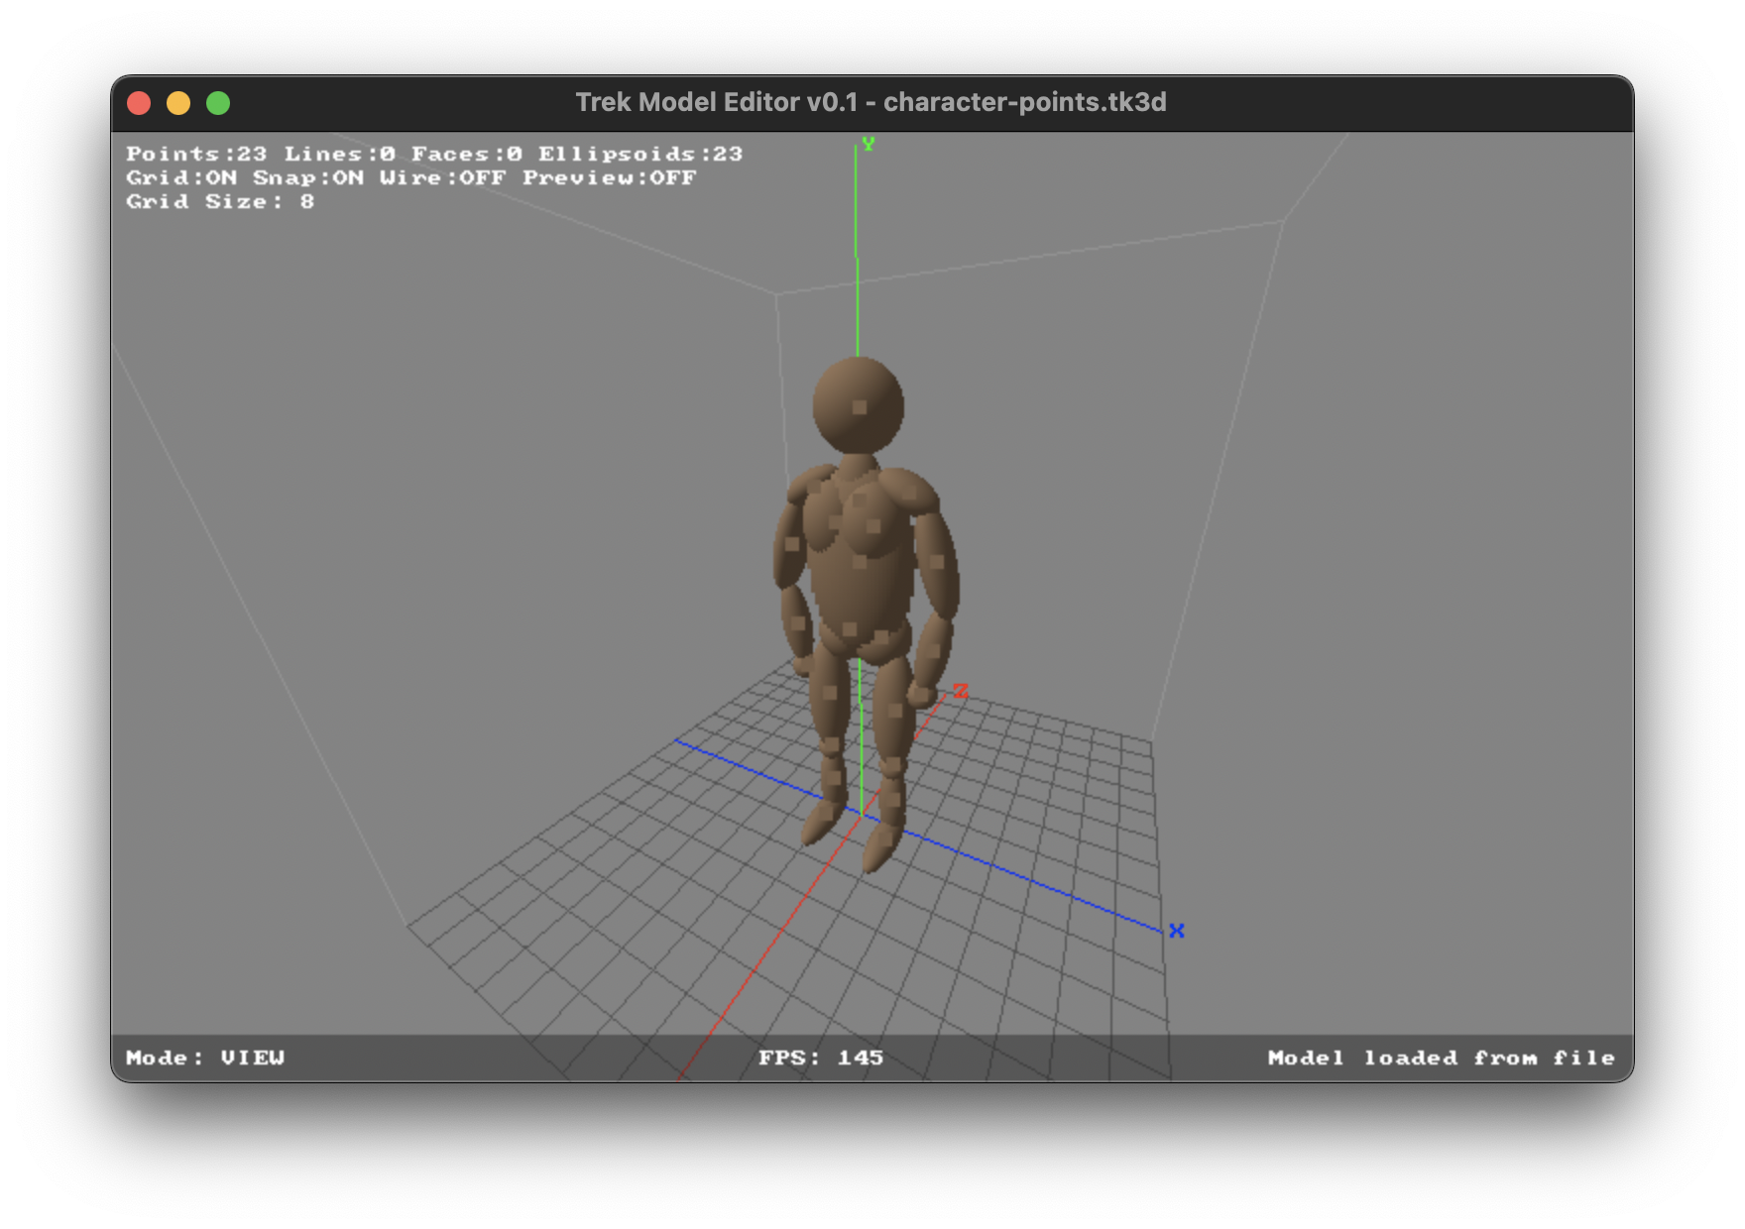Select the chest point marker on the figure
Viewport: 1745px width, 1229px height.
click(859, 499)
